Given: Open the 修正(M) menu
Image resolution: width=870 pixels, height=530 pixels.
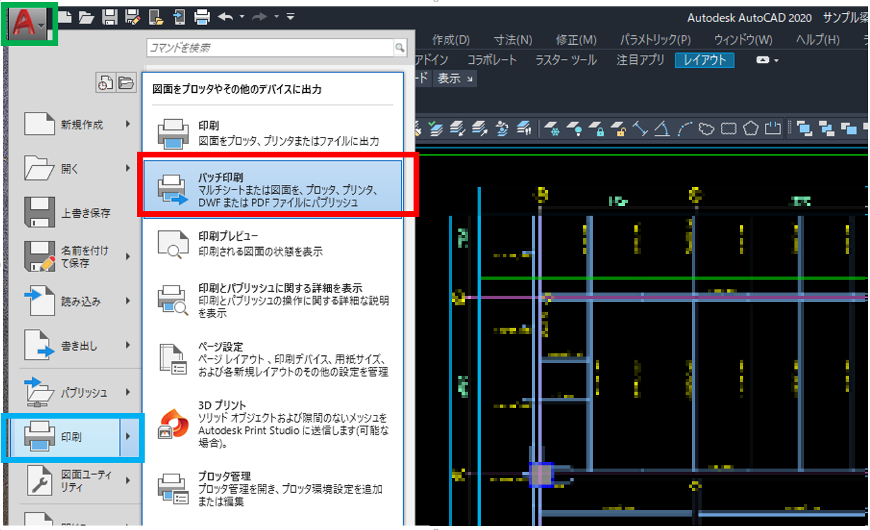Looking at the screenshot, I should click(x=575, y=39).
